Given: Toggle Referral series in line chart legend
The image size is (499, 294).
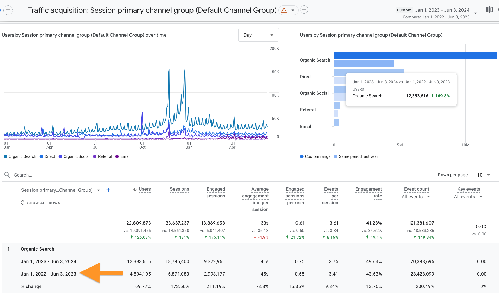Looking at the screenshot, I should (x=102, y=156).
